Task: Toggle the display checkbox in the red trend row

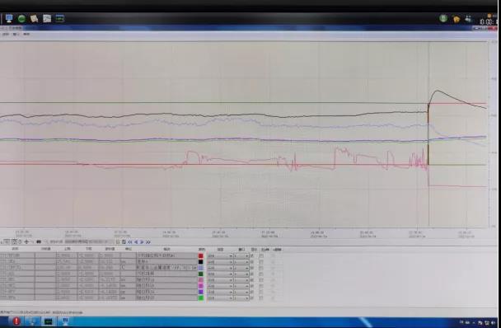Action: [x=252, y=255]
